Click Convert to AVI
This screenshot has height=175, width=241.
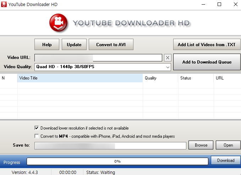(x=111, y=44)
